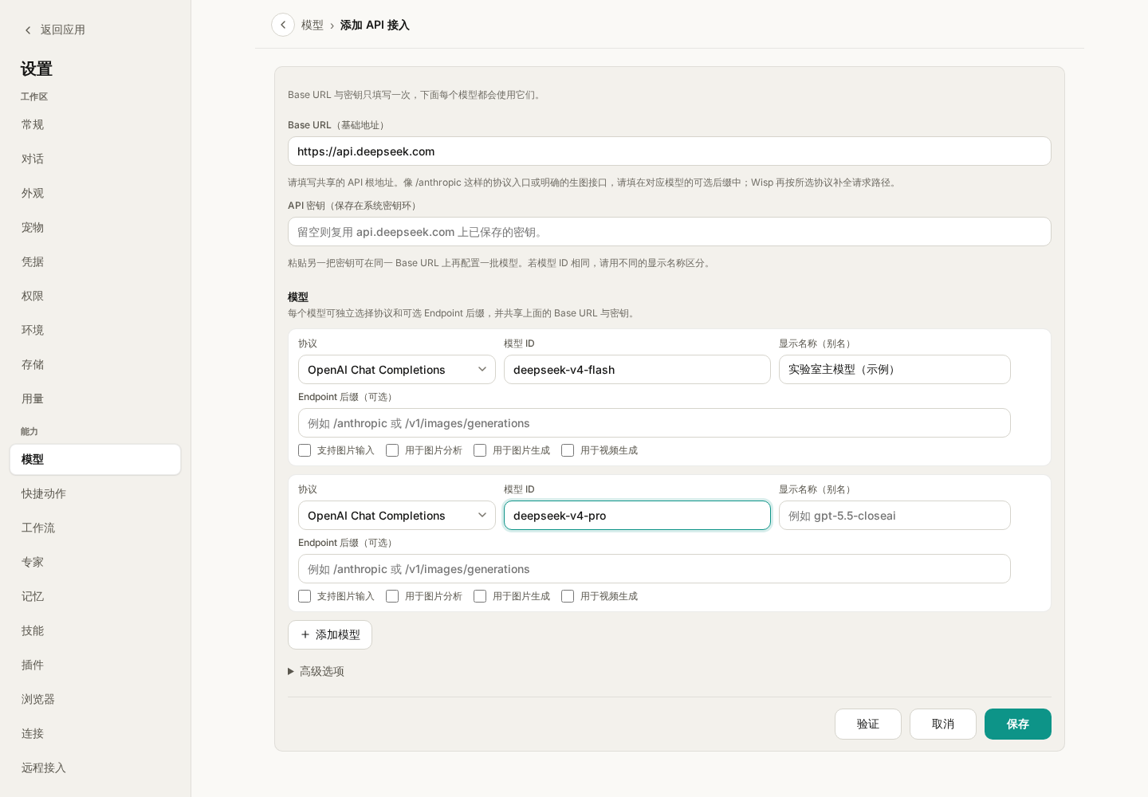Select 模型 in the sidebar

pos(95,459)
